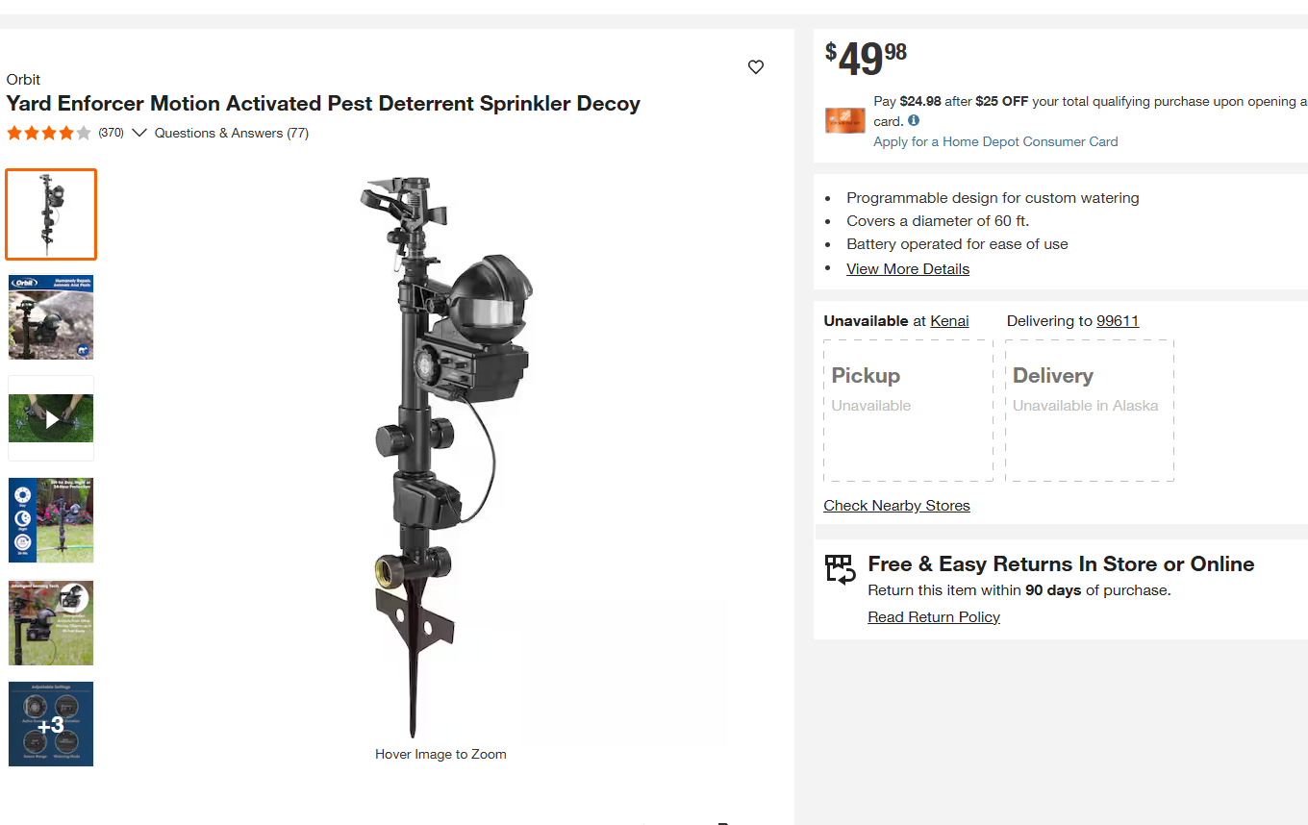The width and height of the screenshot is (1308, 825).
Task: Select the Orbit repels animals thumbnail
Action: (x=51, y=317)
